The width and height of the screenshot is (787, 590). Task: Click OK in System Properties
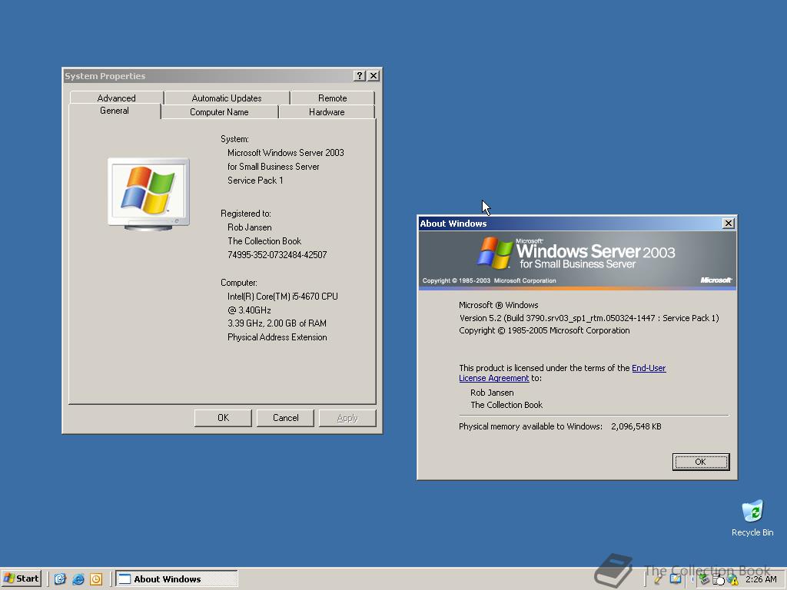pyautogui.click(x=223, y=418)
